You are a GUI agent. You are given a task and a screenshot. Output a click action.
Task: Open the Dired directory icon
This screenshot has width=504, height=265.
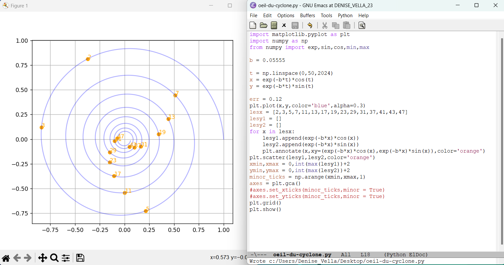274,25
